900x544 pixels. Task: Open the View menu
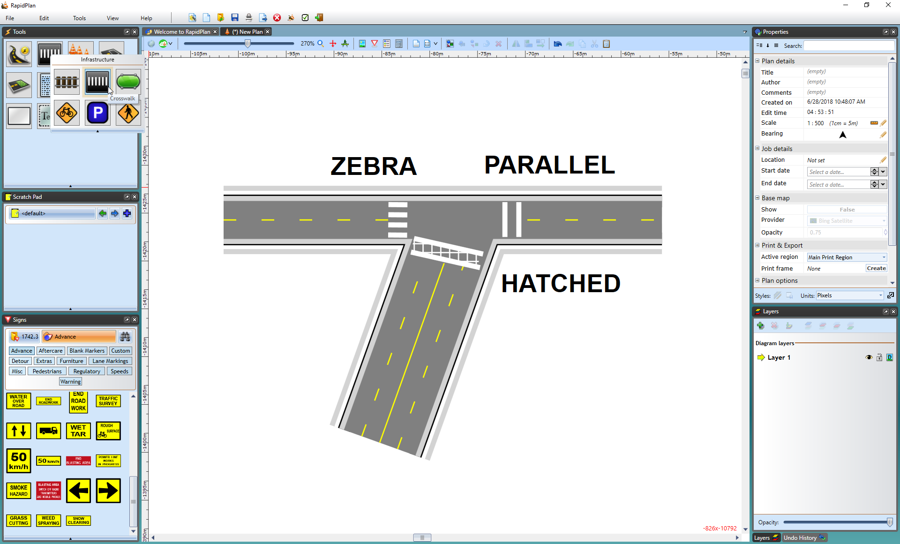pyautogui.click(x=112, y=18)
